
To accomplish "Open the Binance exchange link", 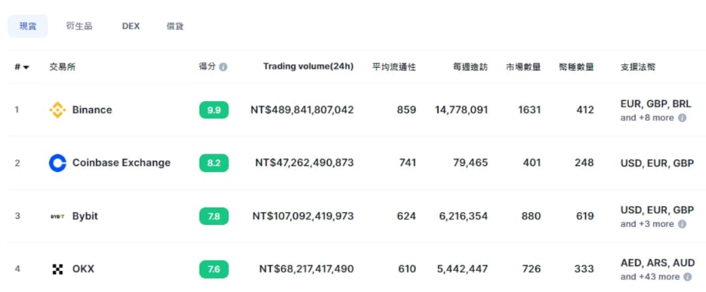I will click(92, 109).
